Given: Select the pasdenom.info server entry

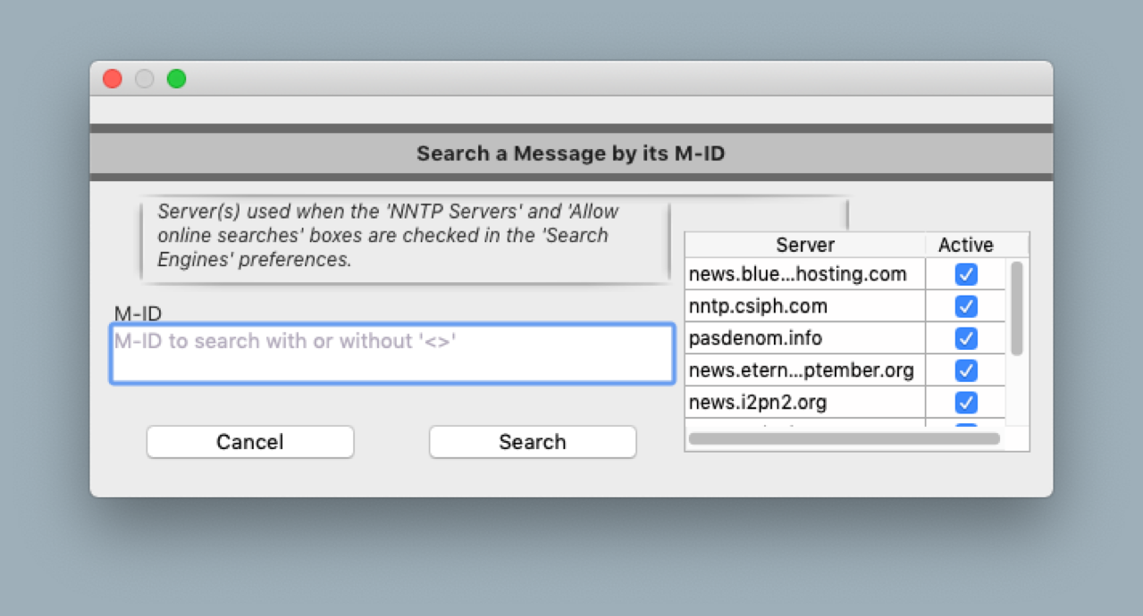Looking at the screenshot, I should click(743, 338).
